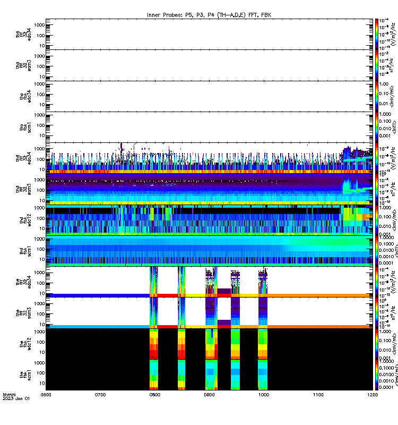Viewport: 398px width, 425px height.
Task: Click the color bar of the tha fbk edc34 panel
Action: (x=377, y=97)
